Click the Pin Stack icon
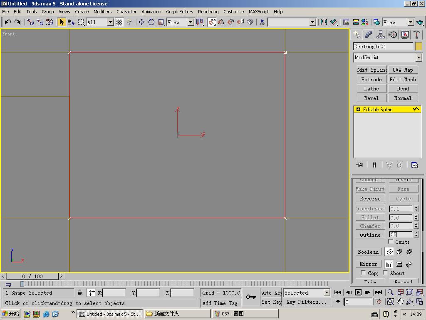The height and width of the screenshot is (320, 426). click(x=360, y=165)
